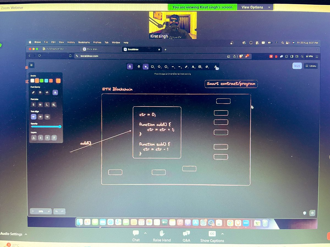Select the Rectangle shape tool
The width and height of the screenshot is (330, 247).
(x=153, y=66)
